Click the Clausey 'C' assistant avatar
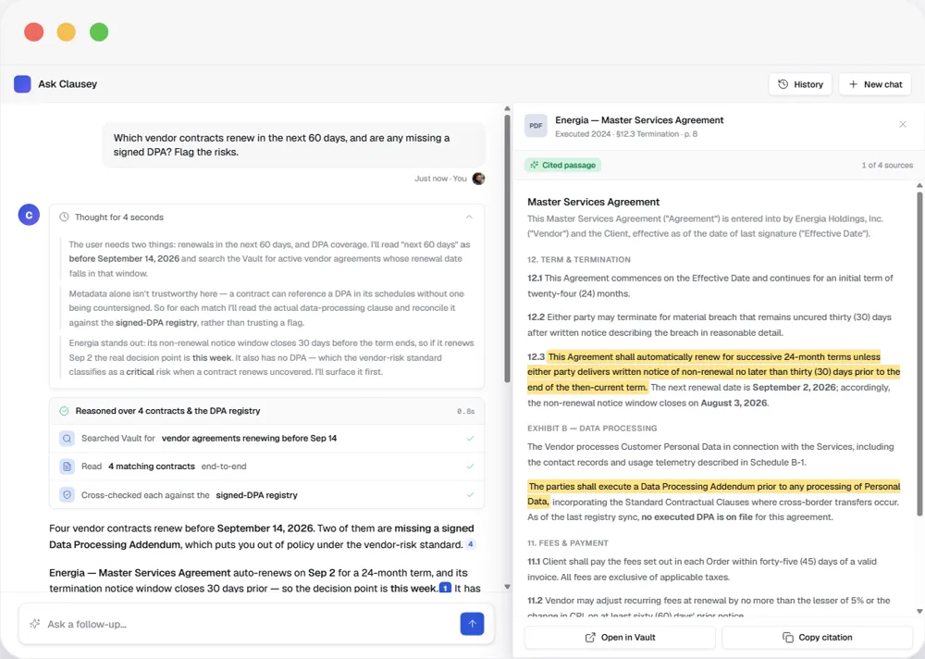The height and width of the screenshot is (659, 925). pyautogui.click(x=29, y=215)
